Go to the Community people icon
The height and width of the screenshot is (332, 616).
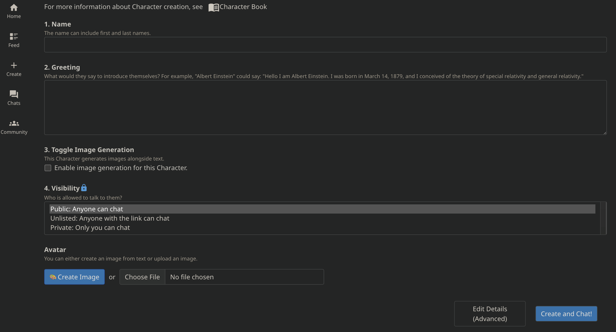14,123
